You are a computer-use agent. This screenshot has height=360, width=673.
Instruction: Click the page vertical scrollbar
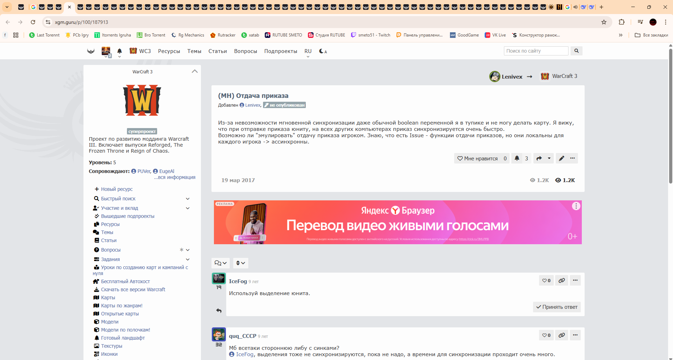tap(671, 116)
